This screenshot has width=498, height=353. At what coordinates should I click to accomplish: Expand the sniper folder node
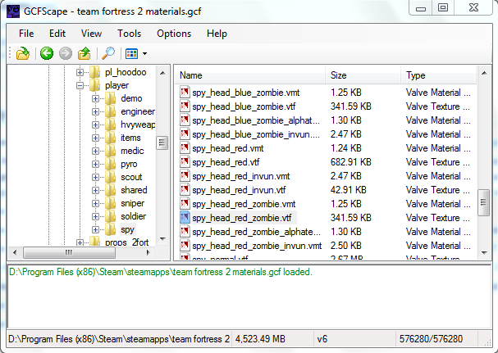[95, 203]
